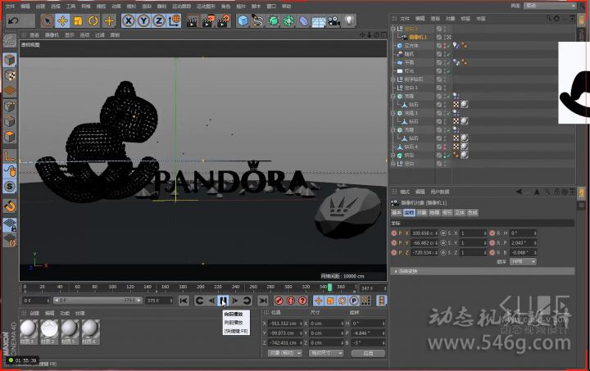Collapse the top null object tree node
590x371 pixels.
(x=393, y=29)
